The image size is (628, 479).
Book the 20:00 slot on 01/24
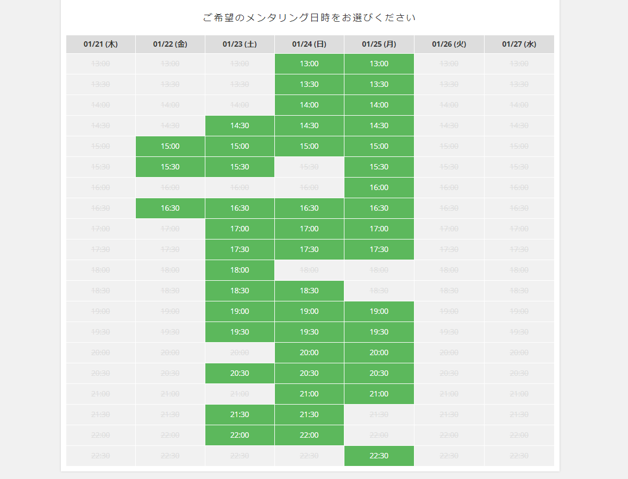click(x=309, y=352)
